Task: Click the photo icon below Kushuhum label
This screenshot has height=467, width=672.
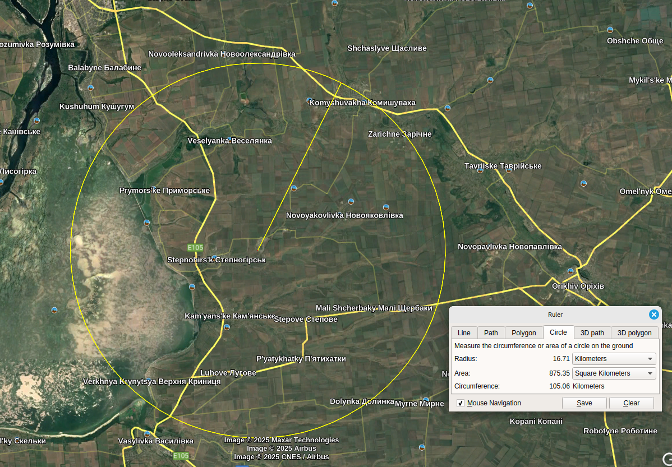Action: point(37,121)
